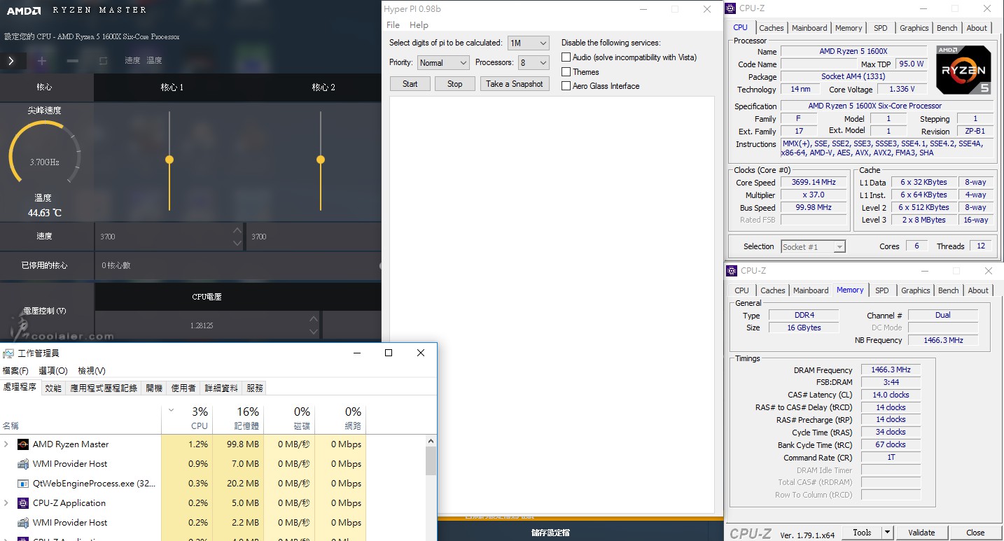1004x541 pixels.
Task: Open the Hyper PI Help menu
Action: [419, 25]
